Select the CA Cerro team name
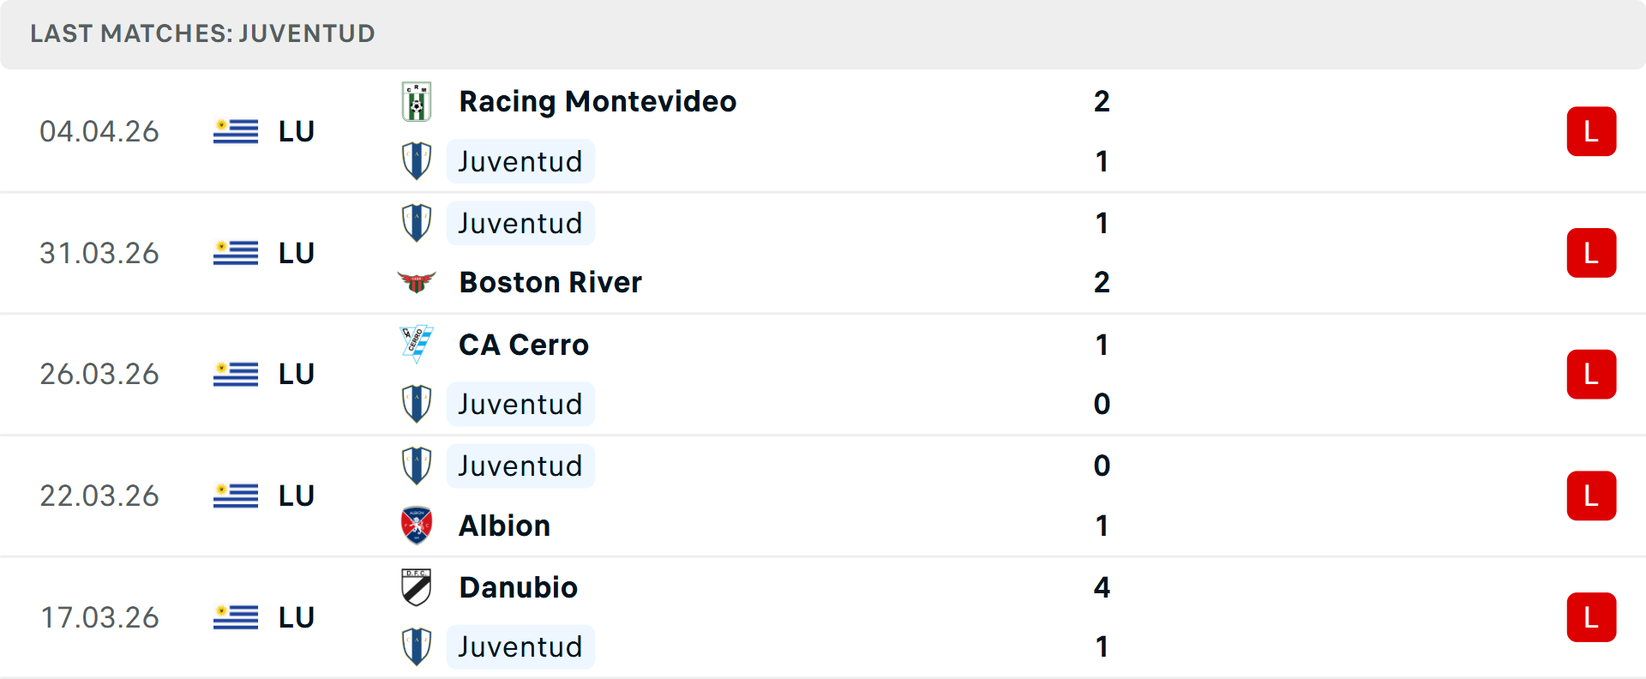 pos(524,345)
